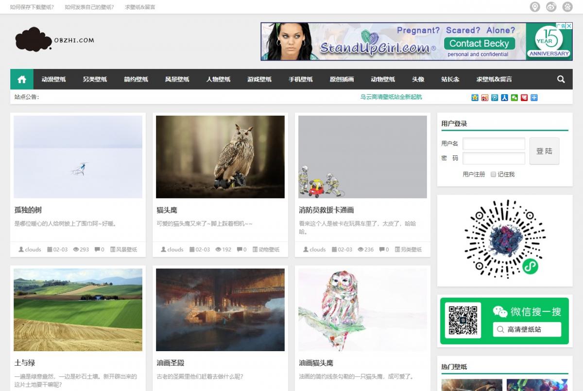Share to QQ Zone with star icon
The height and width of the screenshot is (391, 583).
coord(475,98)
